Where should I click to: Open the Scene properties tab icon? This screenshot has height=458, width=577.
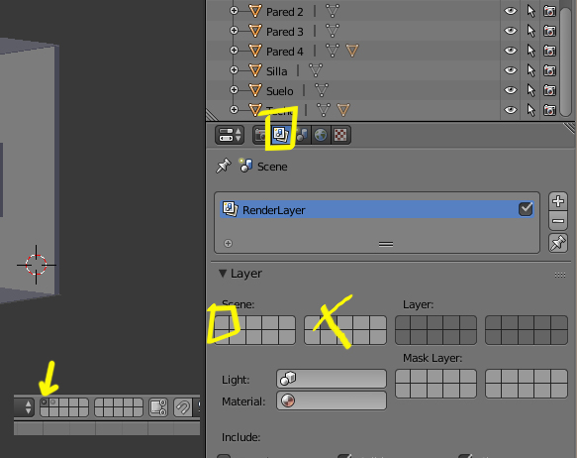[x=302, y=135]
